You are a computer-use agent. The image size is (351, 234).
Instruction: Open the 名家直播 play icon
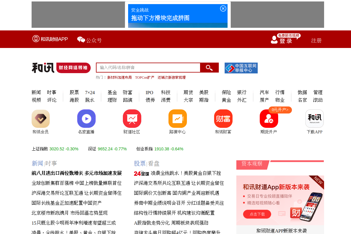point(86,118)
